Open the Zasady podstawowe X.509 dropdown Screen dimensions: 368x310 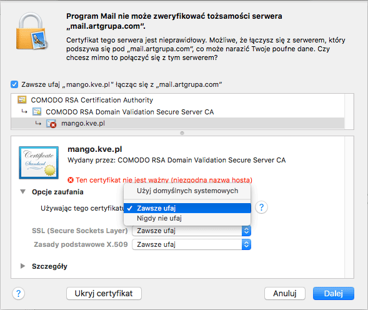pyautogui.click(x=192, y=244)
